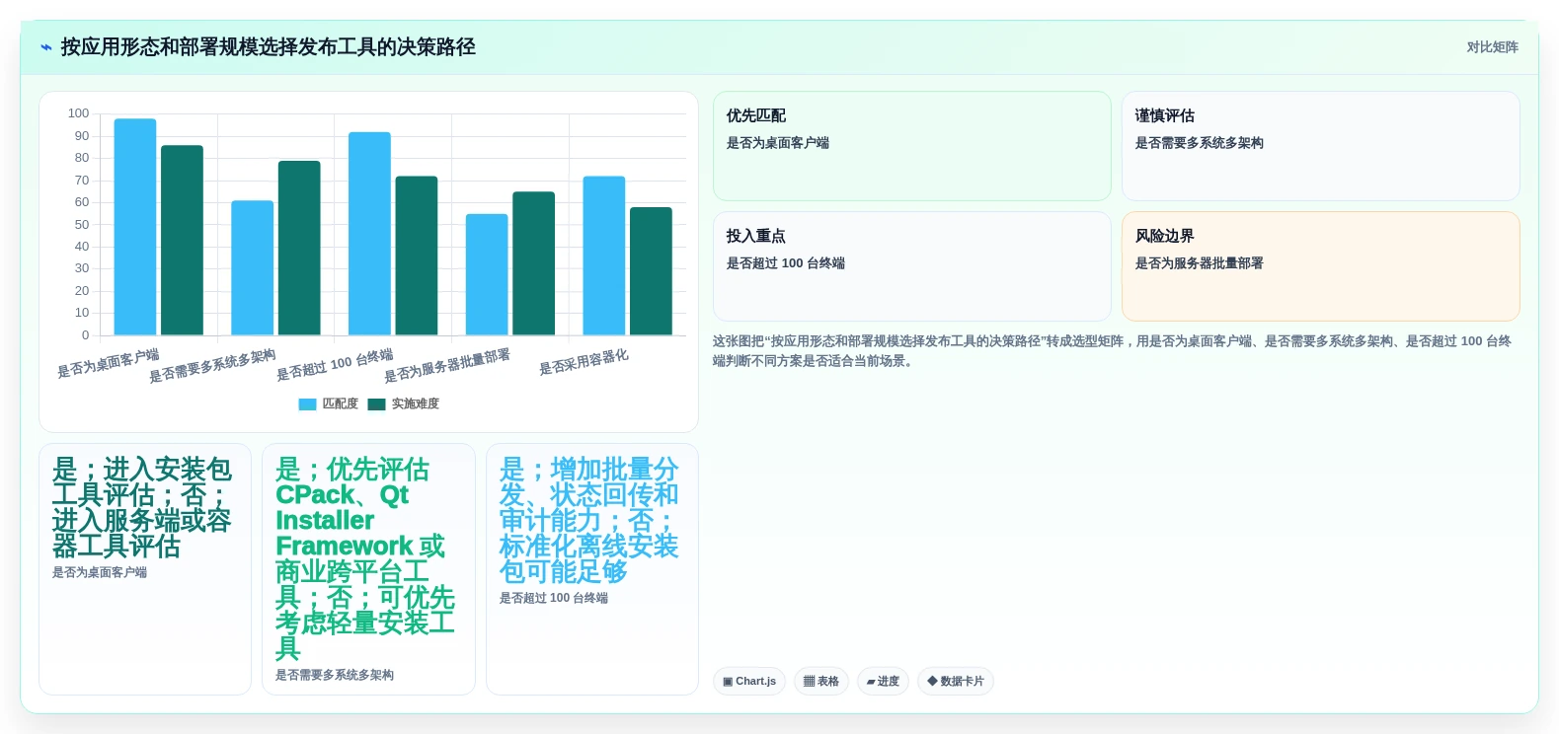Click the 是否为服务器批量部署 axis label

click(446, 365)
